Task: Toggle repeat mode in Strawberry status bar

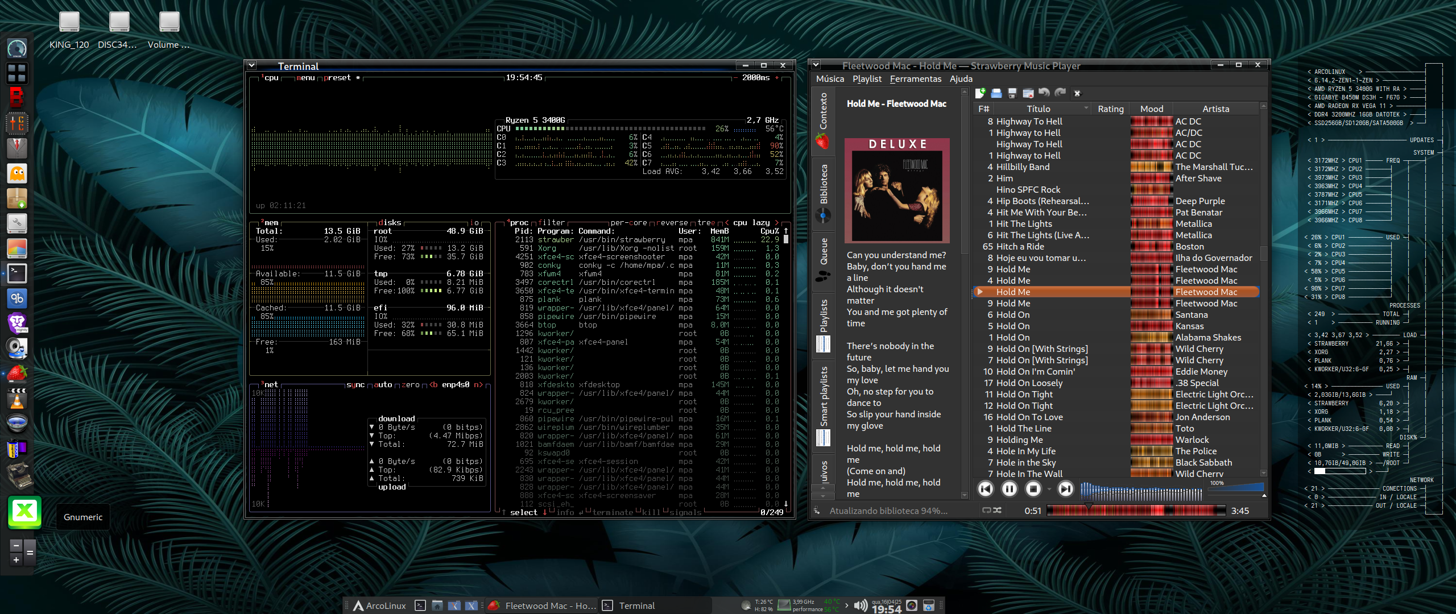Action: click(x=987, y=511)
